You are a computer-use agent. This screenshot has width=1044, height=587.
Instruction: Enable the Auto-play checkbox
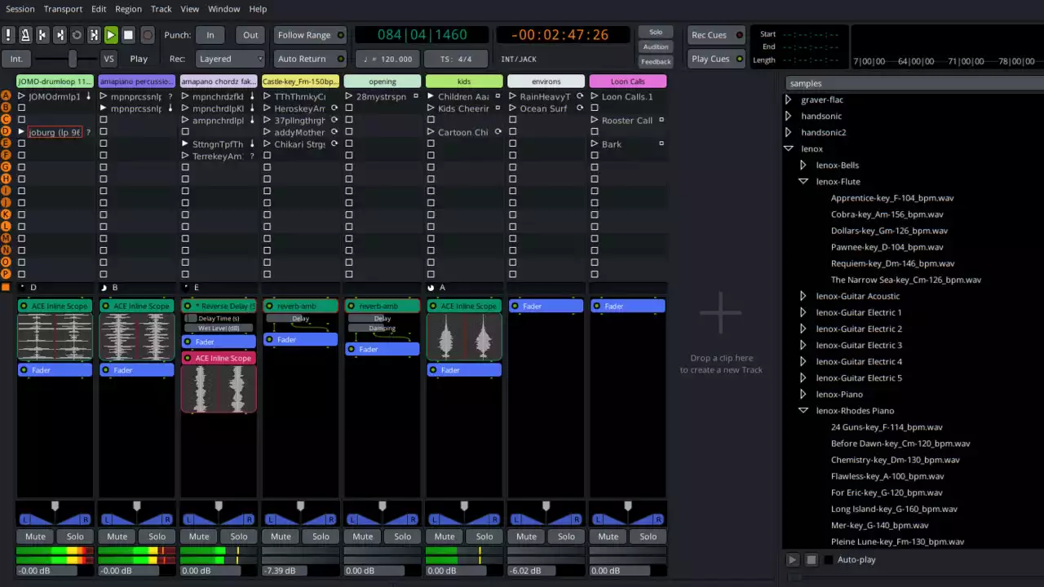coord(829,559)
